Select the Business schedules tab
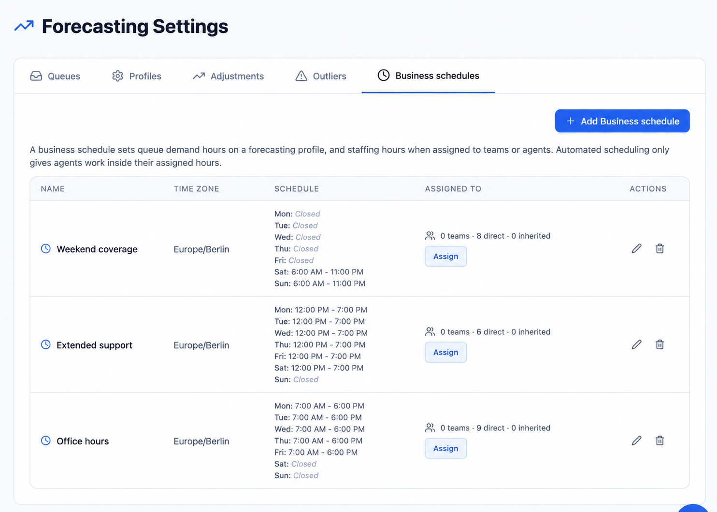Screen dimensions: 717x512 [428, 76]
